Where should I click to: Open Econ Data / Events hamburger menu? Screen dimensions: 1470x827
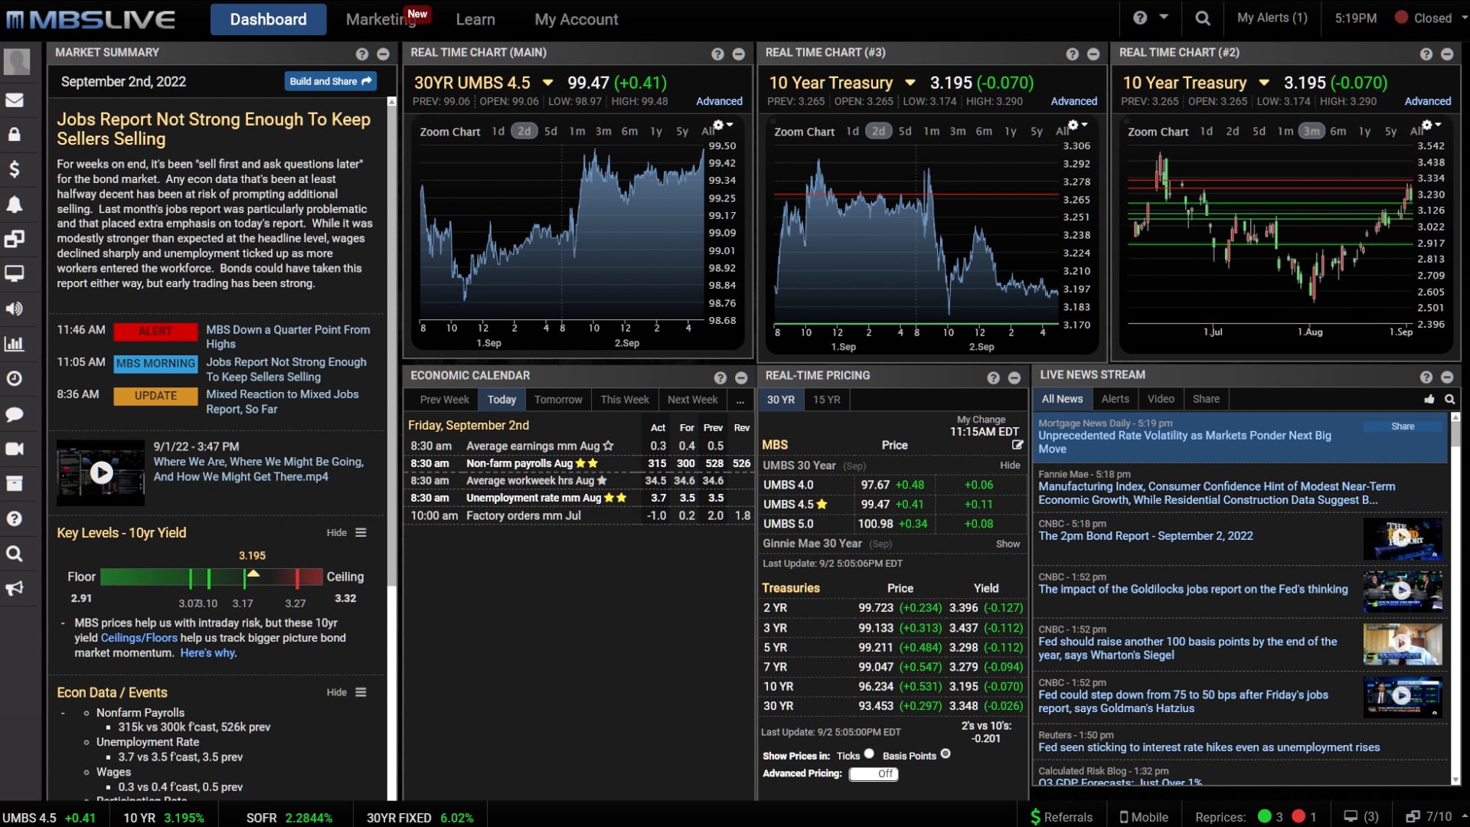coord(361,692)
